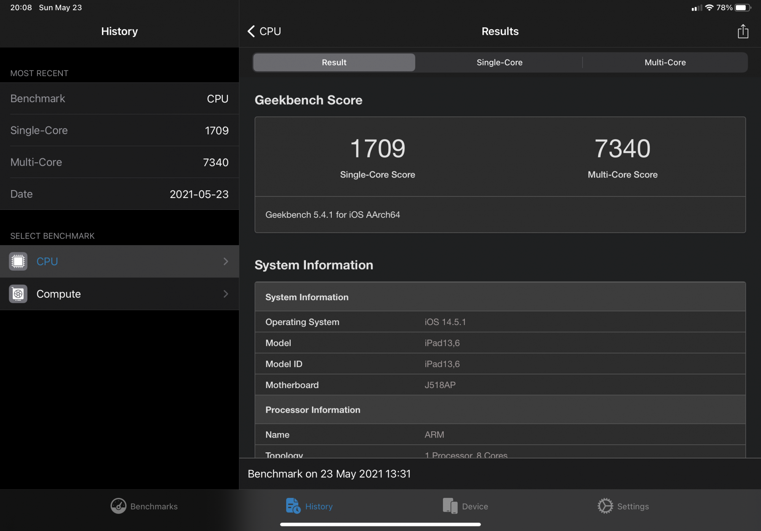
Task: Tap the back chevron next to CPU
Action: pyautogui.click(x=251, y=32)
